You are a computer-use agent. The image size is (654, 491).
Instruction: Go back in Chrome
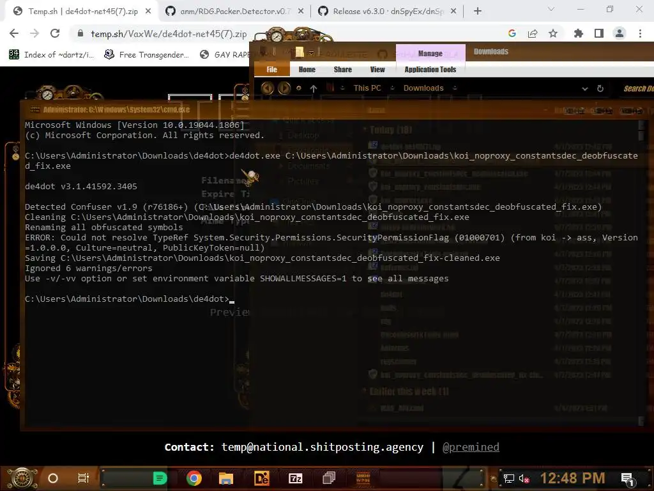click(14, 33)
